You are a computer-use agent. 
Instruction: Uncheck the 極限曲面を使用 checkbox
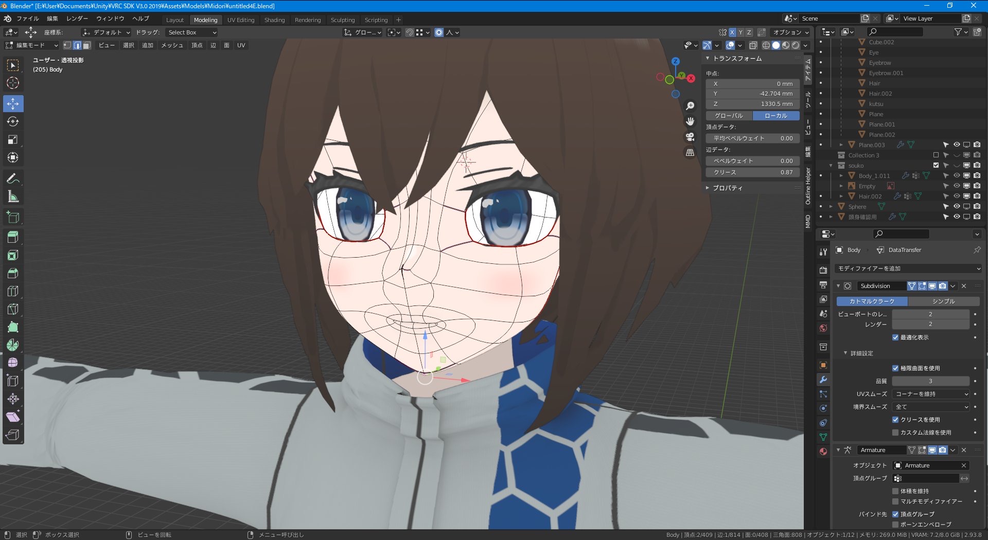click(895, 368)
